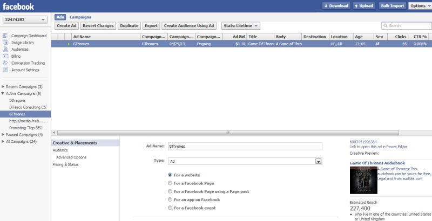Click the Age column header
The image size is (432, 221).
[x=363, y=37]
